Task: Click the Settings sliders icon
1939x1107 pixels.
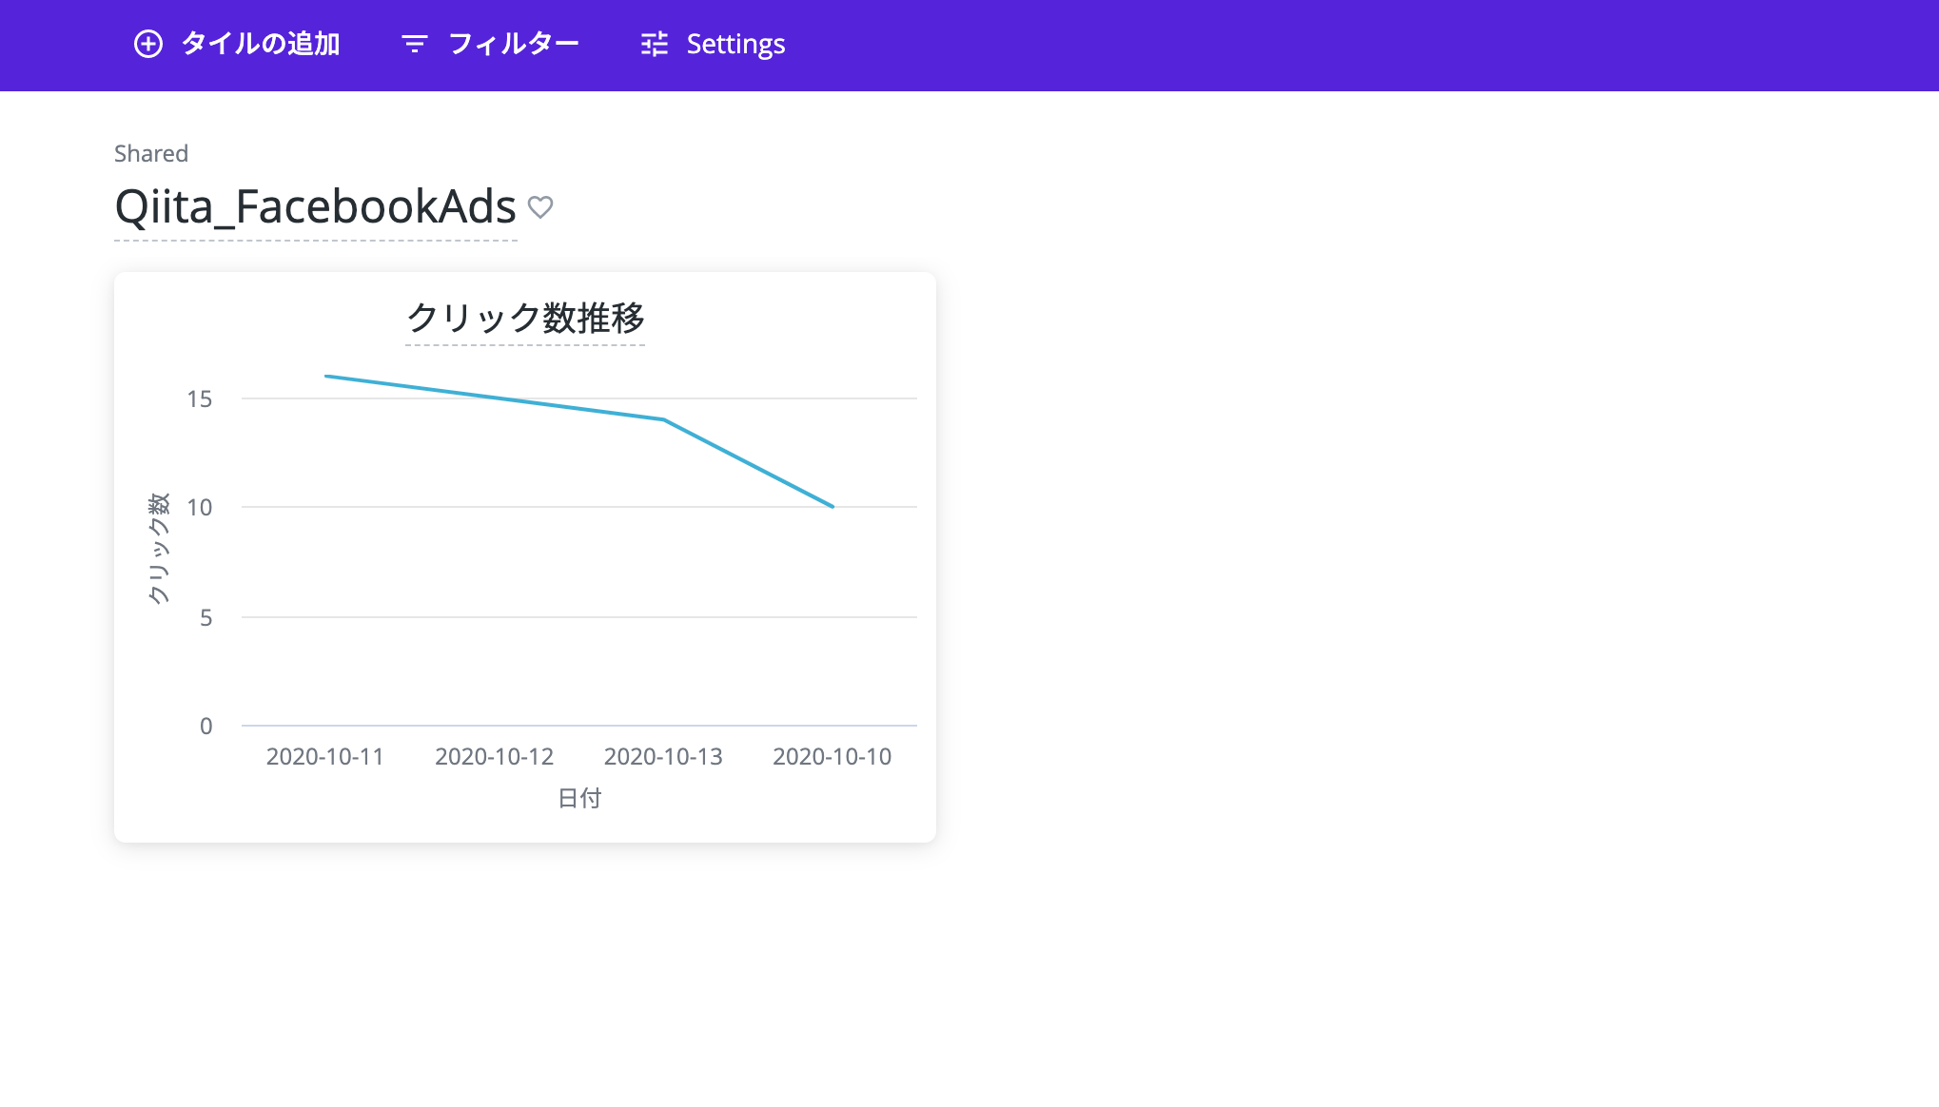Action: click(x=655, y=44)
